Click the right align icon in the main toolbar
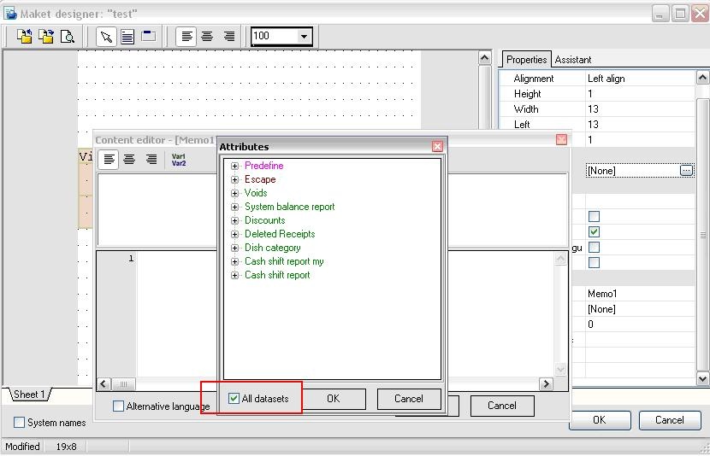This screenshot has width=710, height=456. tap(228, 36)
